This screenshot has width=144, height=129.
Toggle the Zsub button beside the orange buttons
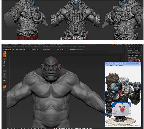click(13, 50)
